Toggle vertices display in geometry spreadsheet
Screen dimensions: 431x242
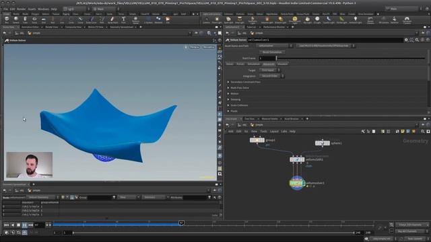coord(67,197)
